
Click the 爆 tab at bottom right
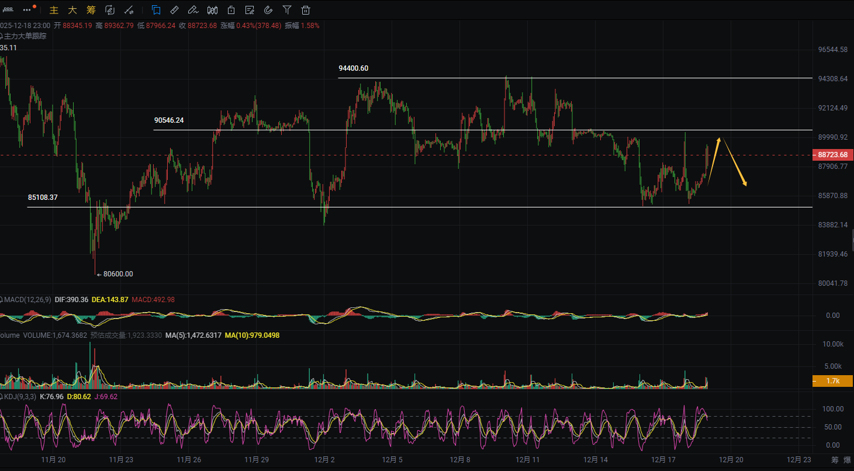coord(849,460)
